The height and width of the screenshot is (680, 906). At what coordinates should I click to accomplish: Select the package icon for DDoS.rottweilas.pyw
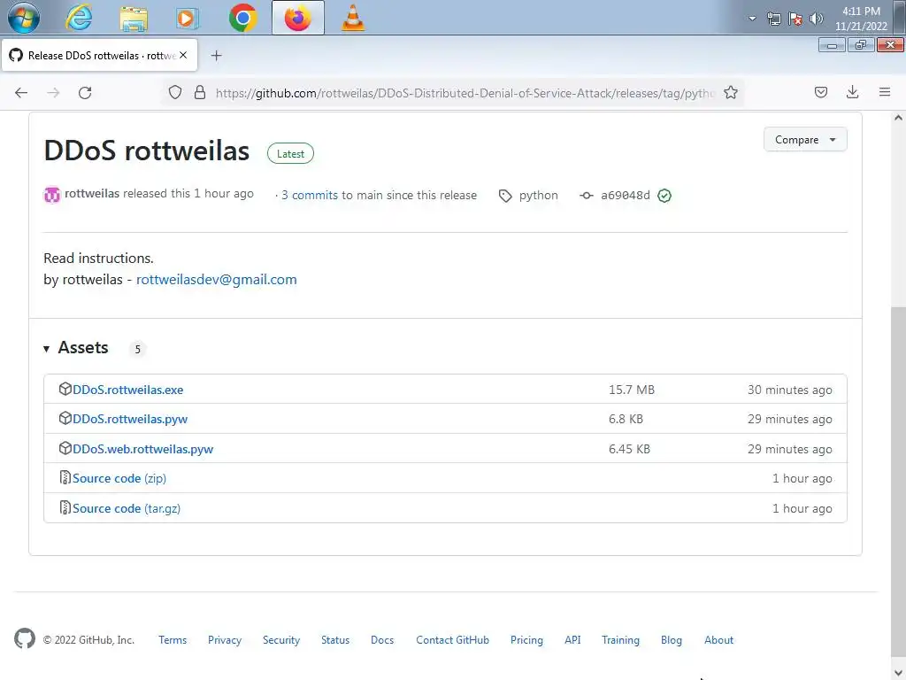click(x=65, y=418)
